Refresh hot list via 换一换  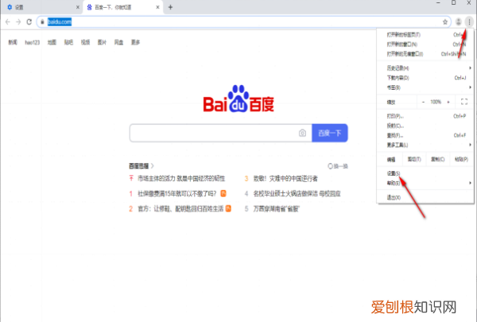pyautogui.click(x=338, y=166)
